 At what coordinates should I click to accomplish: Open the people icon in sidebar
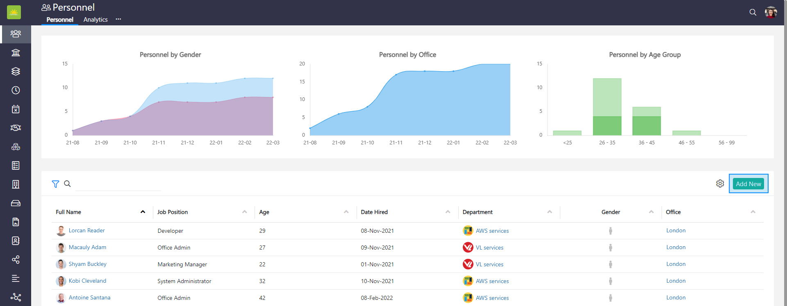(x=16, y=34)
